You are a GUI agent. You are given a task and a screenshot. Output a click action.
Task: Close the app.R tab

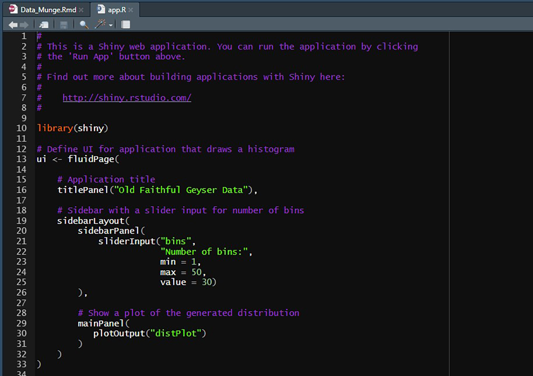(131, 10)
